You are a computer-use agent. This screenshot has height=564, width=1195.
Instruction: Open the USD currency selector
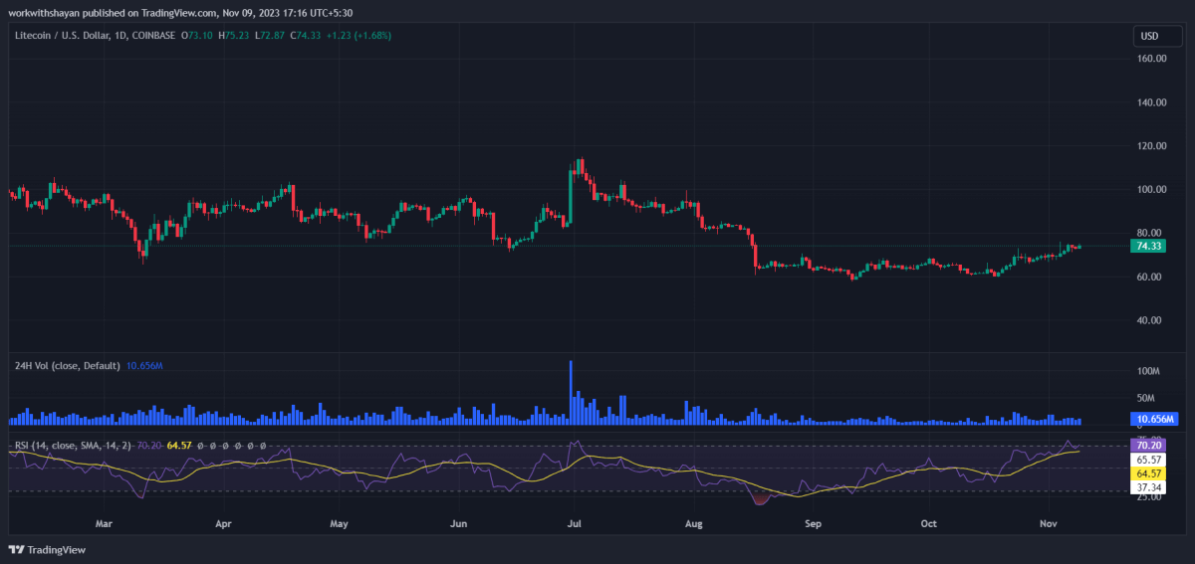[1149, 37]
